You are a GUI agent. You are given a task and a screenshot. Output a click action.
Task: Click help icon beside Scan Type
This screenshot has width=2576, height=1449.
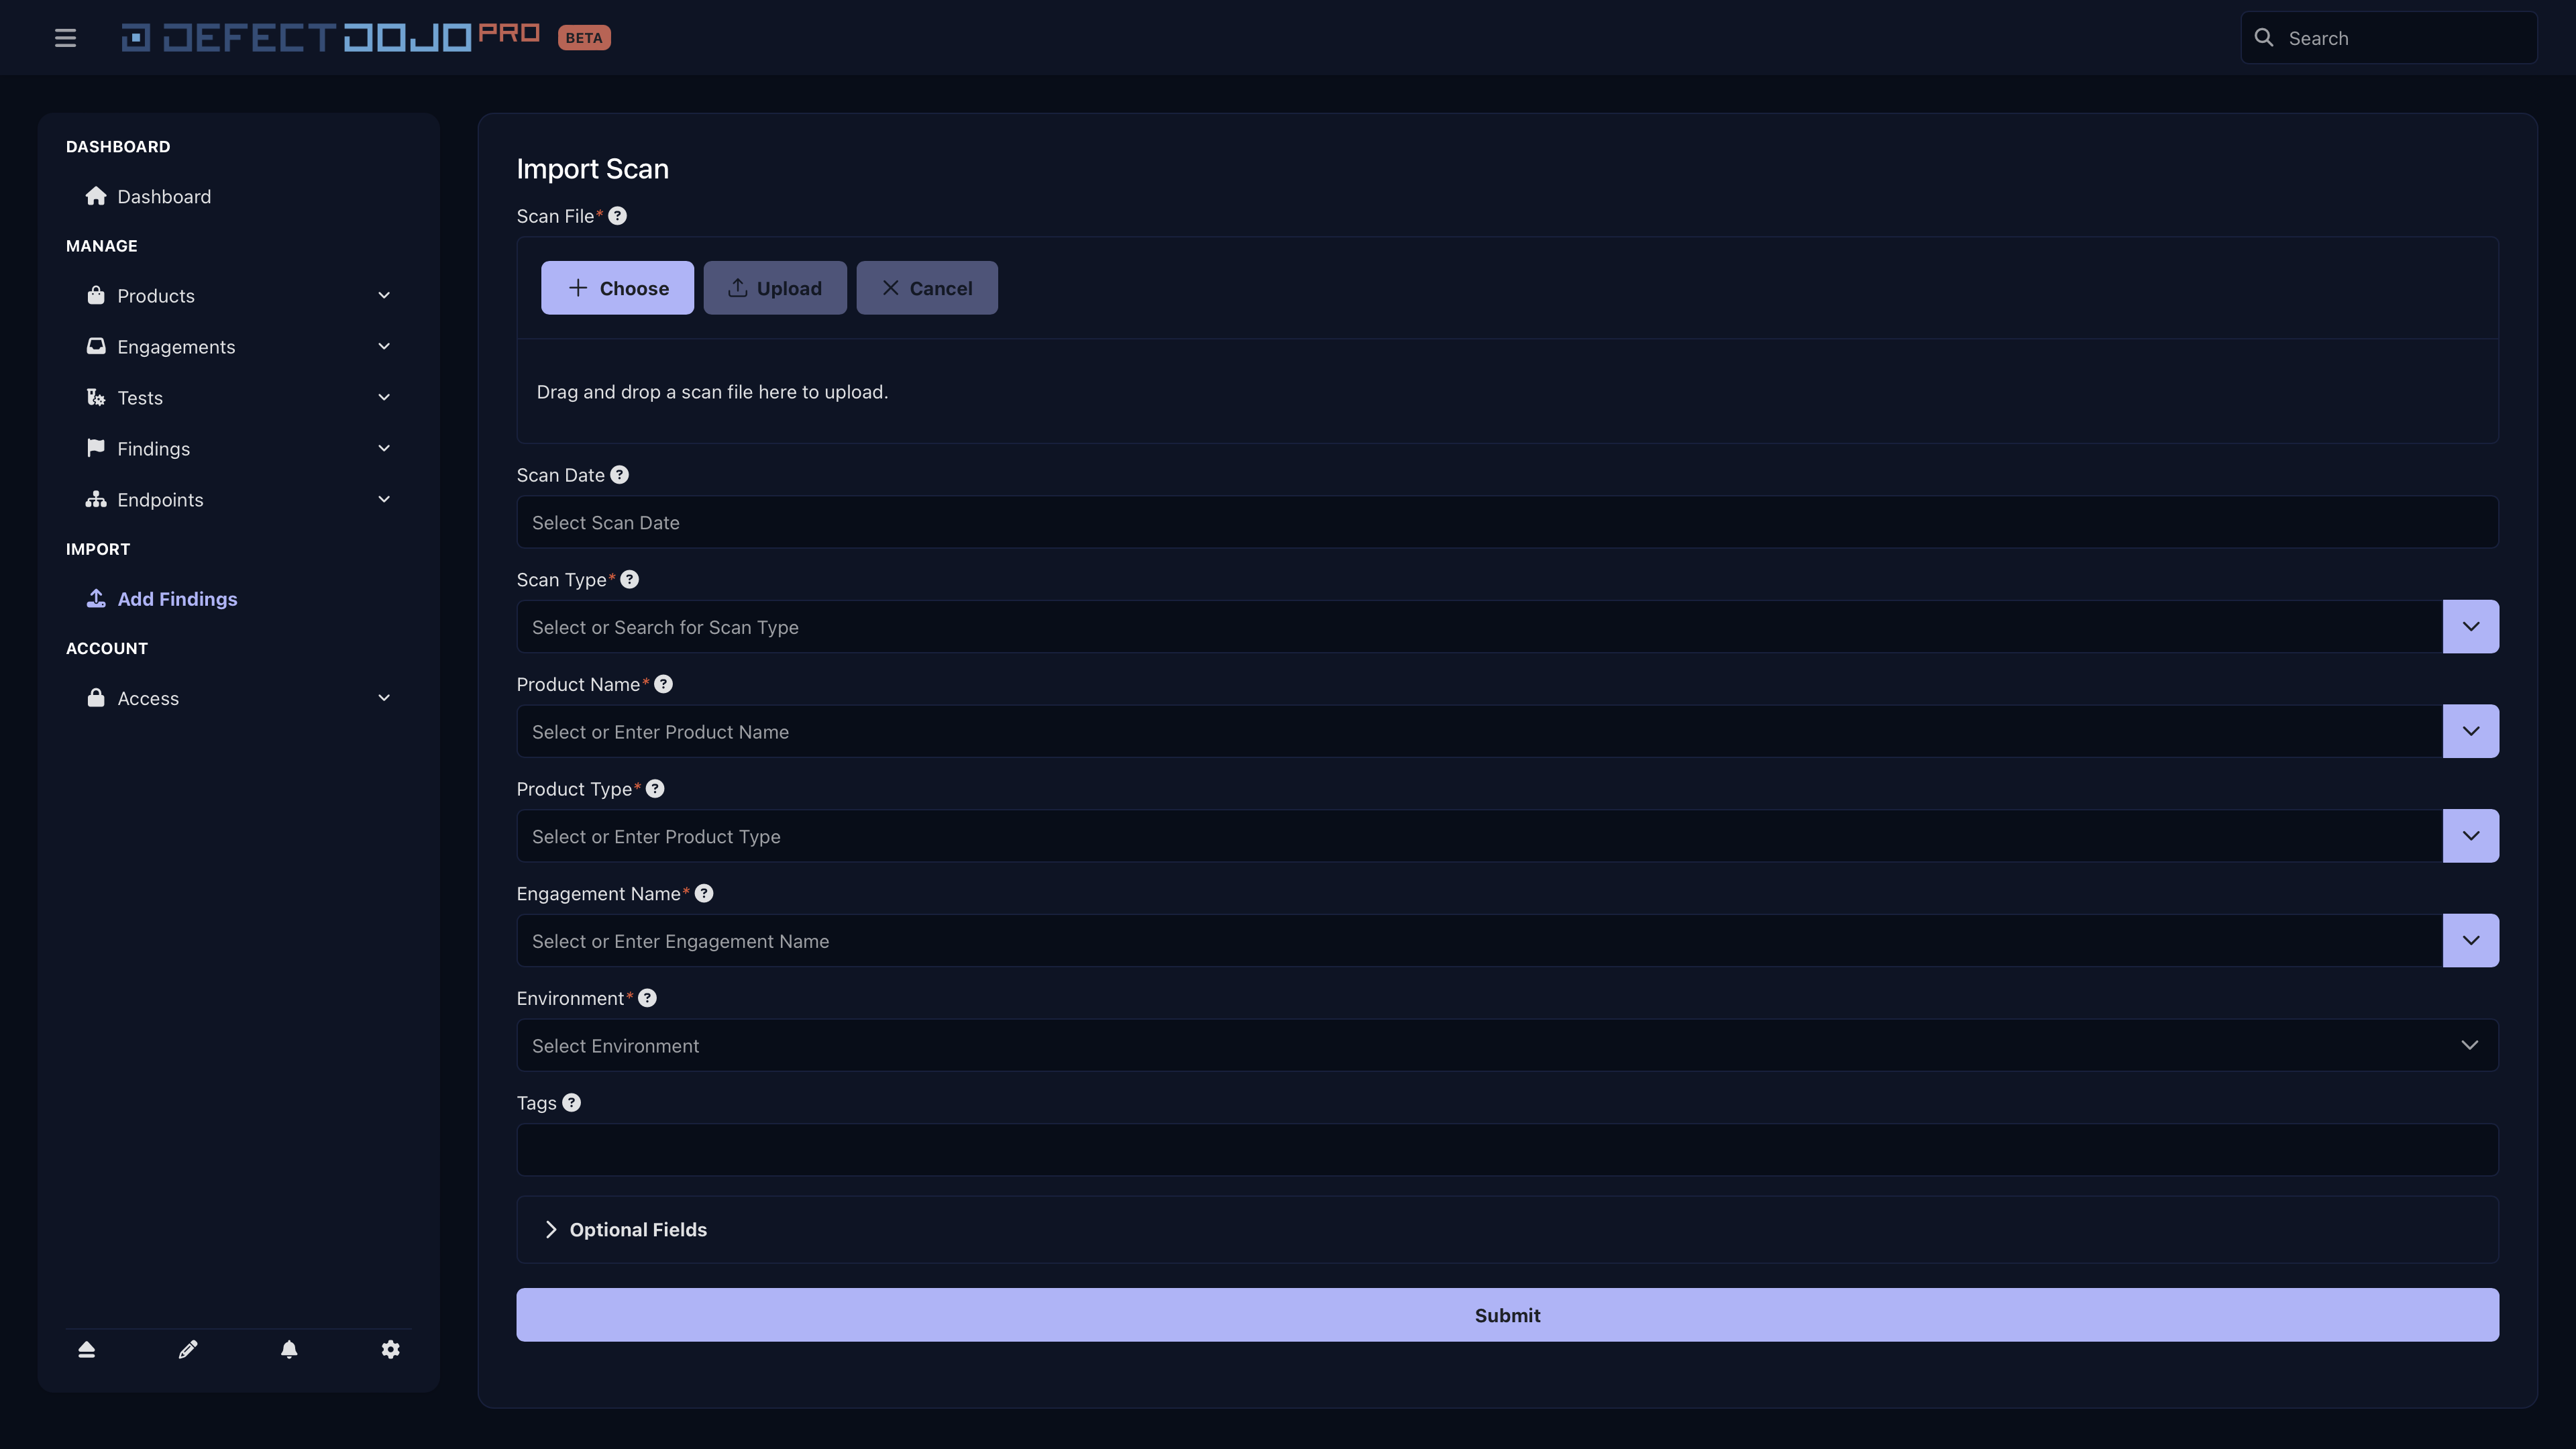pos(629,580)
